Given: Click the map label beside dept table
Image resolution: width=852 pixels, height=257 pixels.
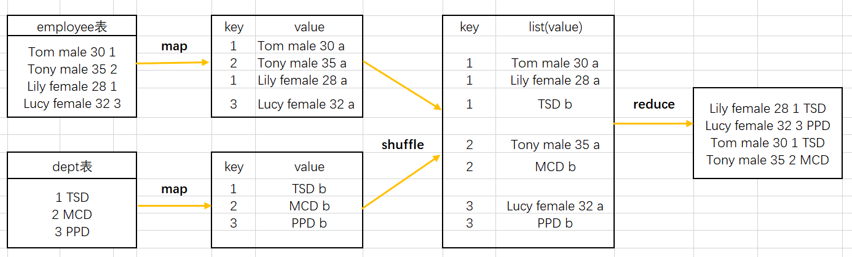Looking at the screenshot, I should tap(174, 189).
